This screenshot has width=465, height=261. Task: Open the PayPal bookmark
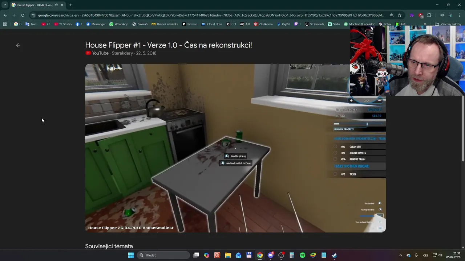[x=284, y=24]
